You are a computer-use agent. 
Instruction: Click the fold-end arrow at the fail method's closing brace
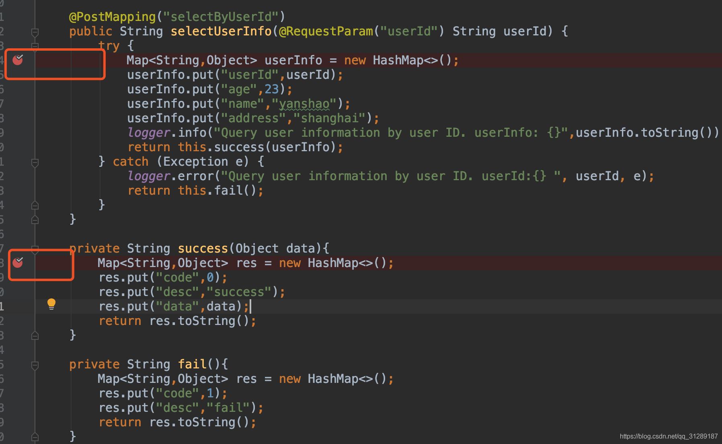[35, 436]
